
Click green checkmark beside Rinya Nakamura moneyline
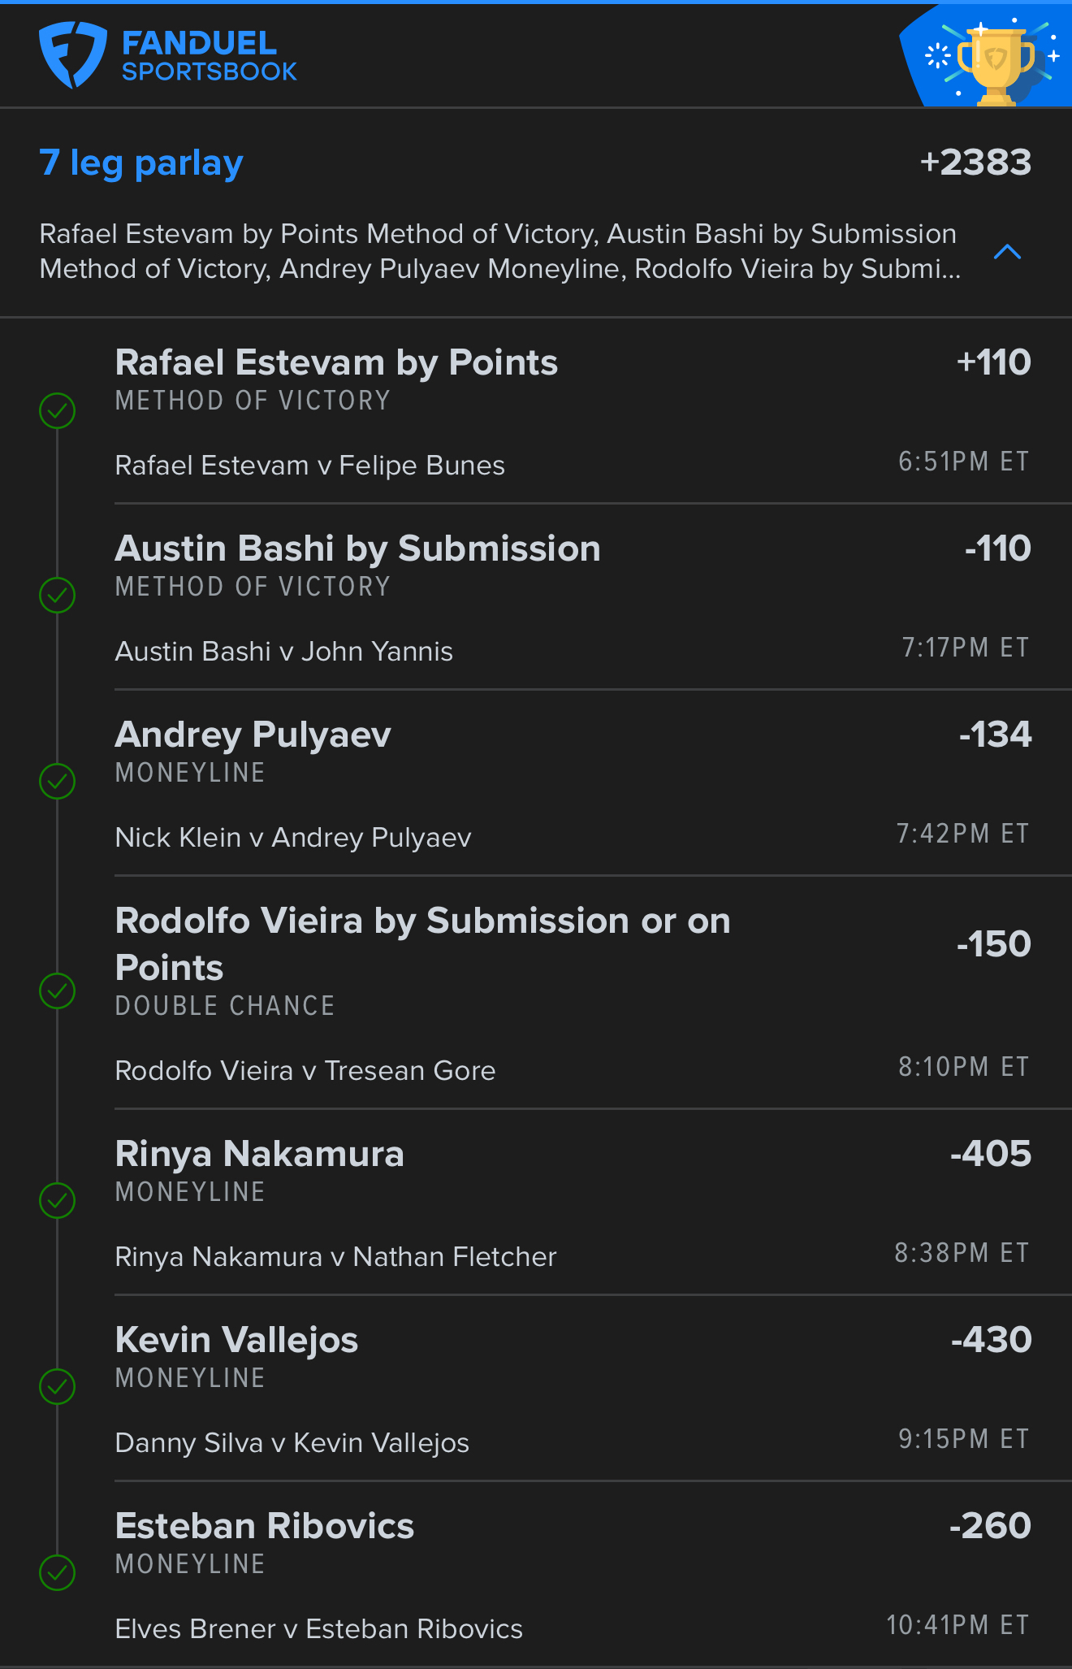pos(58,1201)
